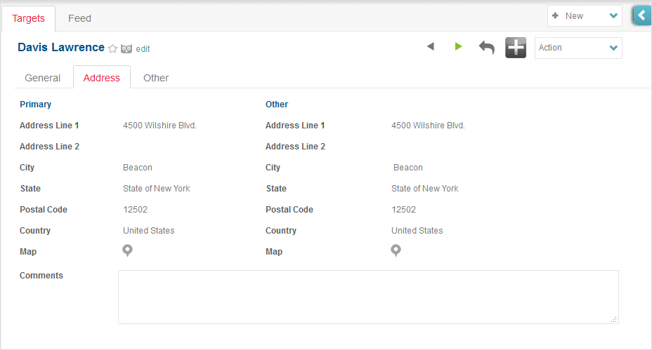Open the Primary address map pin

click(x=128, y=250)
